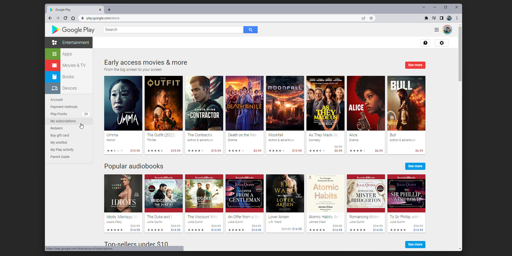Open Chrome three-dot menu

pyautogui.click(x=457, y=18)
